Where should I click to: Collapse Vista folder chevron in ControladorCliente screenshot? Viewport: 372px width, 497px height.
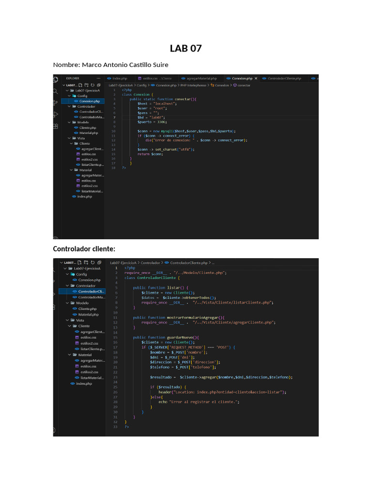coord(67,320)
